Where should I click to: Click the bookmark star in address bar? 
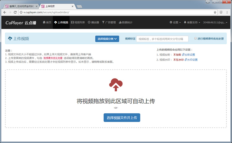tap(215, 12)
